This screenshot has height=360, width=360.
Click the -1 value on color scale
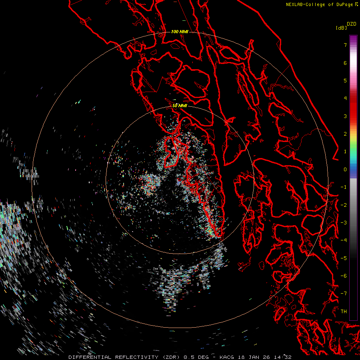click(344, 187)
